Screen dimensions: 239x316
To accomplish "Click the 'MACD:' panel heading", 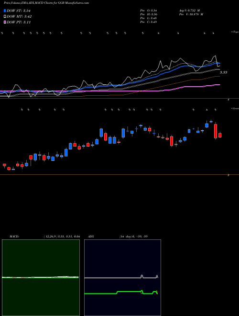I will [x=14, y=237].
